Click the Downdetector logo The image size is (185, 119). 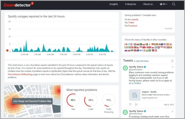[19, 4]
